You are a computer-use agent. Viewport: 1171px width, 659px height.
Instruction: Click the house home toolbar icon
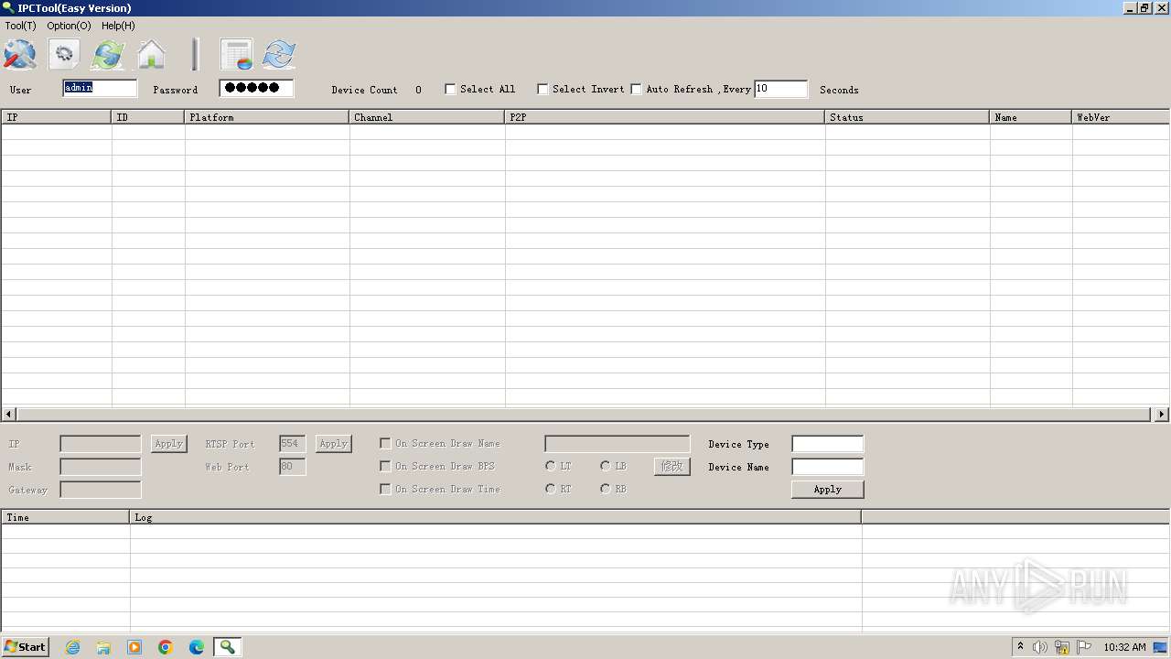click(x=152, y=54)
